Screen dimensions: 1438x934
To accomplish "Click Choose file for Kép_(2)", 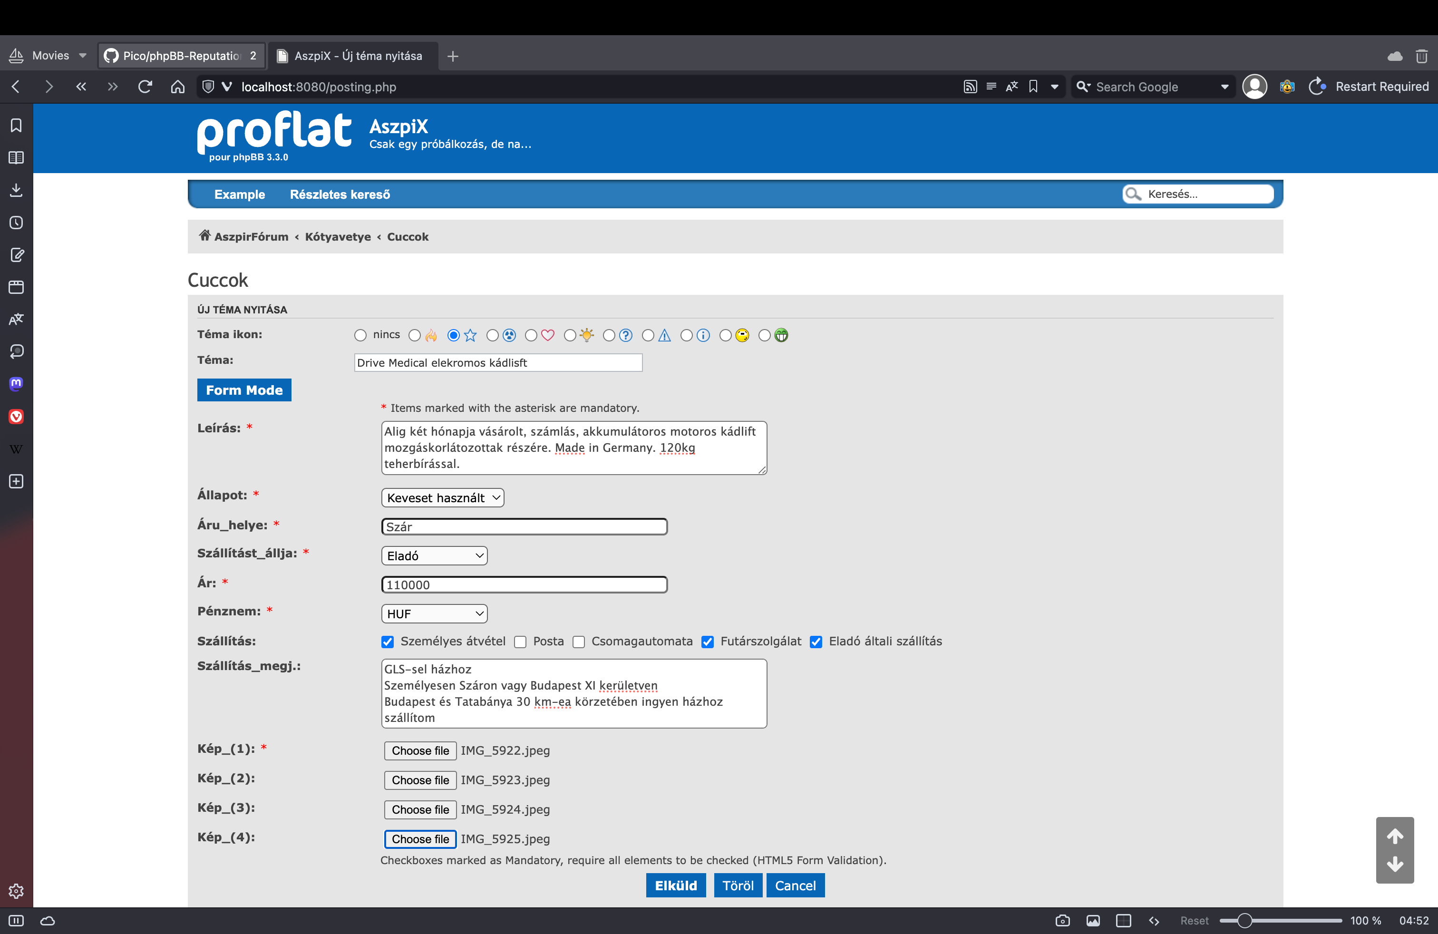I will click(x=420, y=780).
